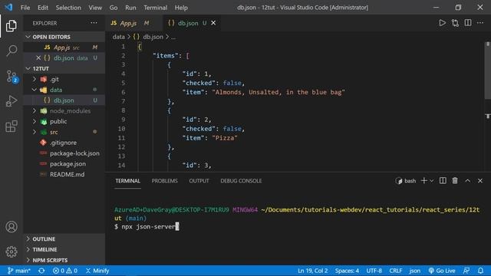491x276 pixels.
Task: Open the Search view icon
Action: tap(12, 51)
